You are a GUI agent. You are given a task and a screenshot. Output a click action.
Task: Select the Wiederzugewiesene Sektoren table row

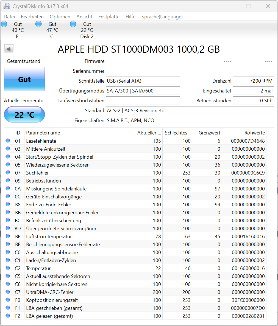pos(82,165)
